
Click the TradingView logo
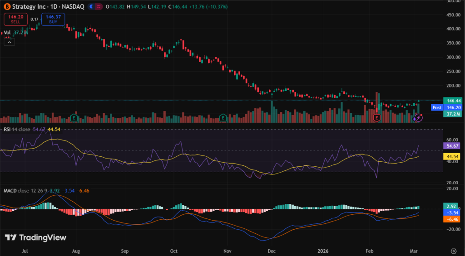tap(35, 237)
